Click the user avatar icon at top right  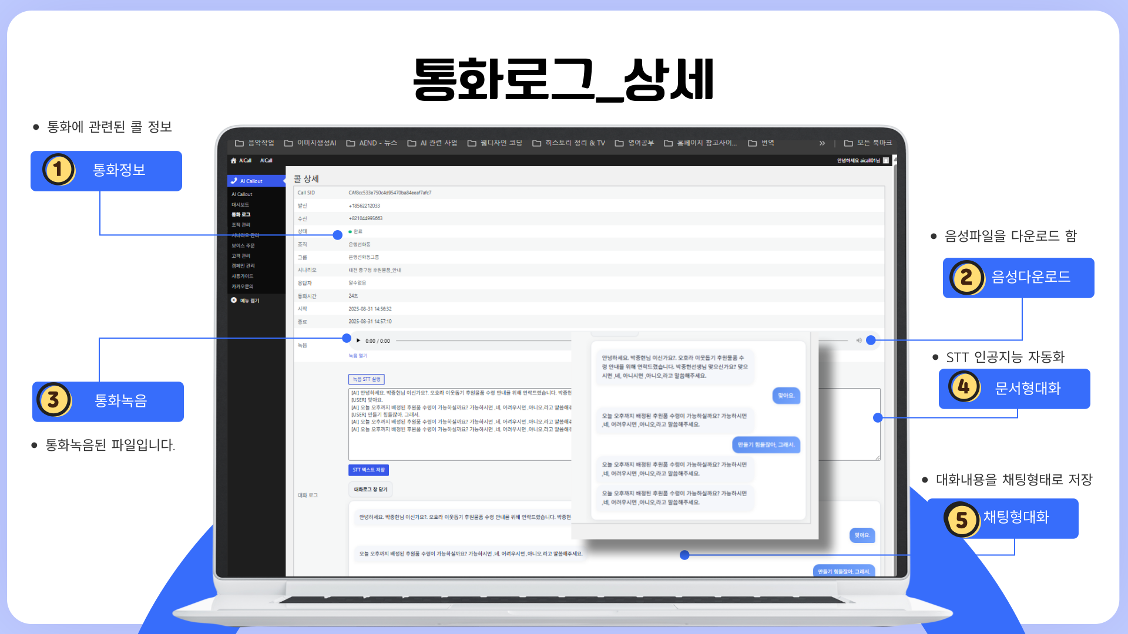(886, 160)
